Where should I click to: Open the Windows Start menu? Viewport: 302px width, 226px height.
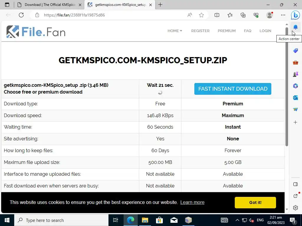coord(7,220)
